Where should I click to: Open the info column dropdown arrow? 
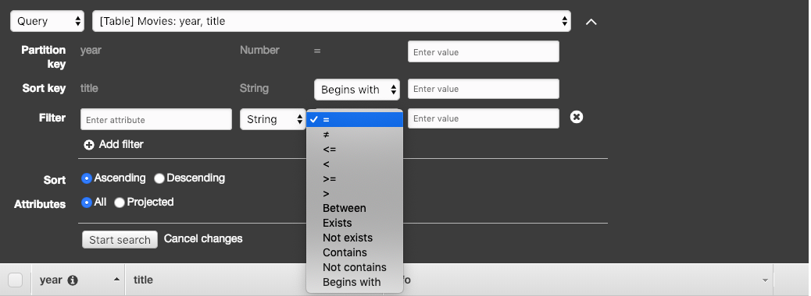tap(765, 280)
